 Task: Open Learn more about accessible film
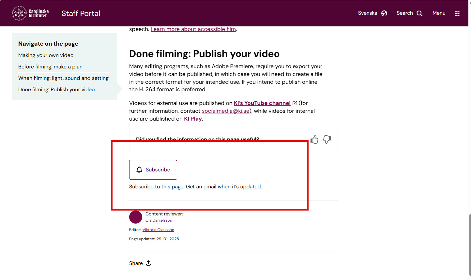tap(193, 29)
